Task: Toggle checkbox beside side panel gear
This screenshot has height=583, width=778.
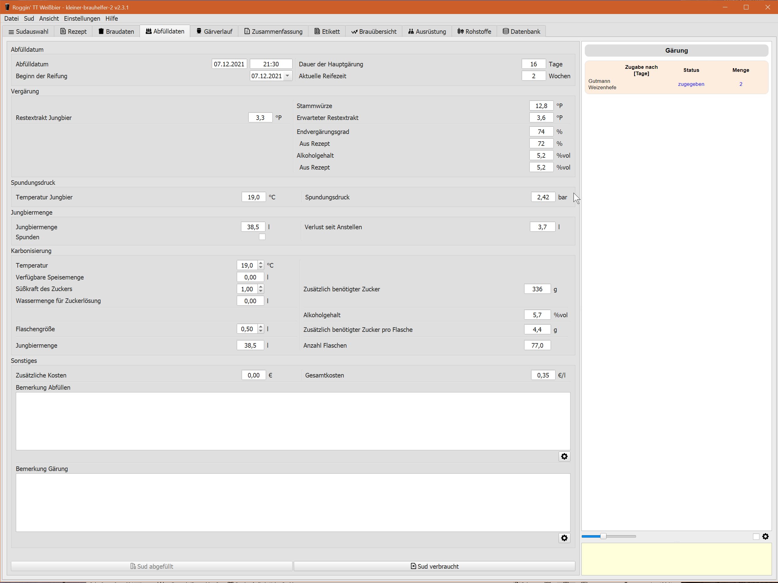Action: pyautogui.click(x=756, y=537)
